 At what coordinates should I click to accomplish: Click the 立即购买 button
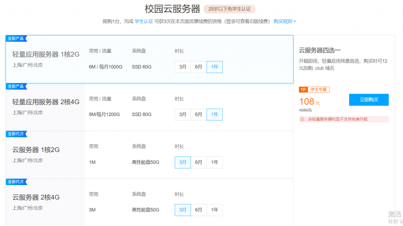tap(369, 100)
